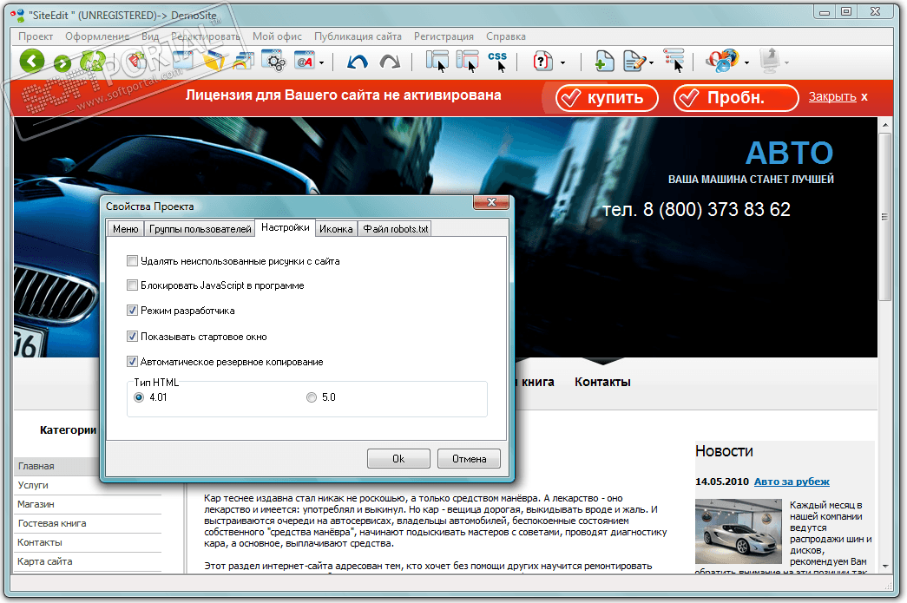The height and width of the screenshot is (603, 907).
Task: Add new page with green plus icon
Action: (x=604, y=61)
